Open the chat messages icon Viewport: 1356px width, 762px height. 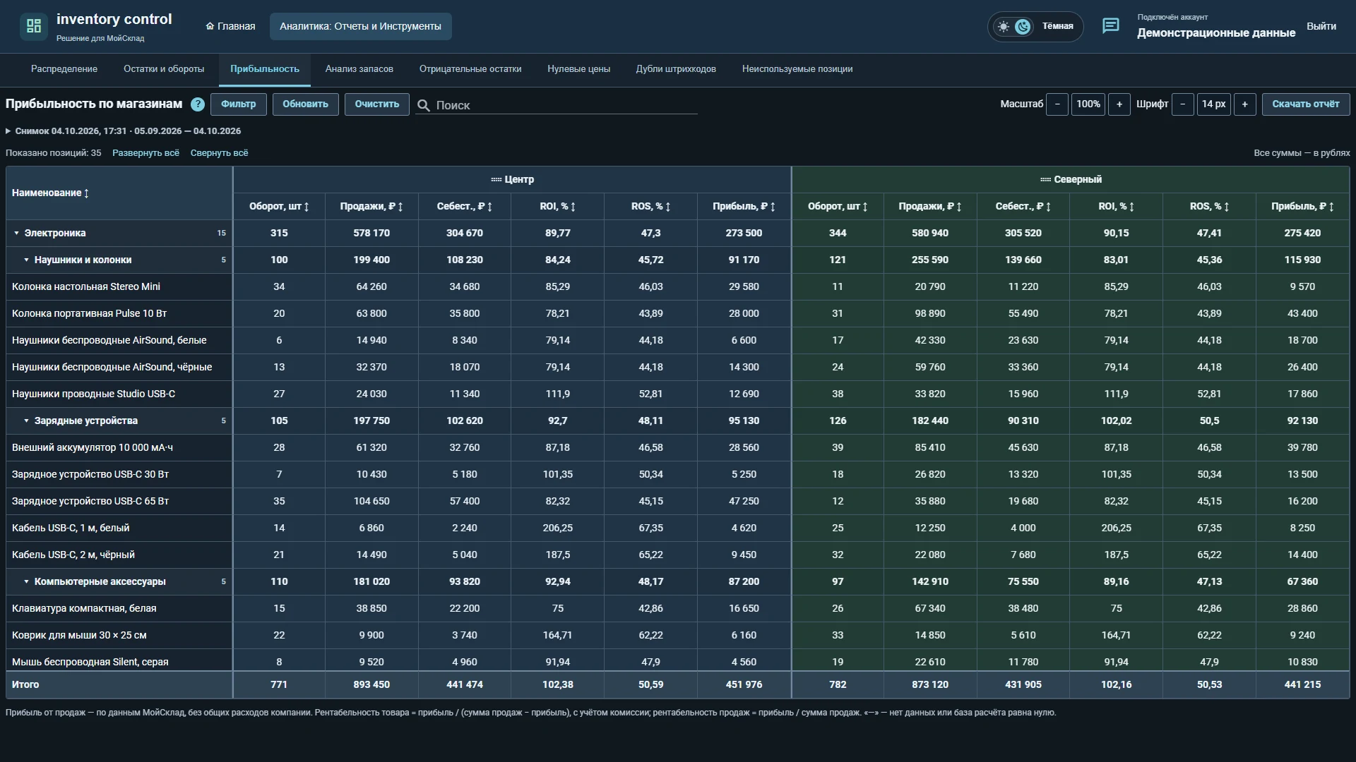[x=1110, y=26]
